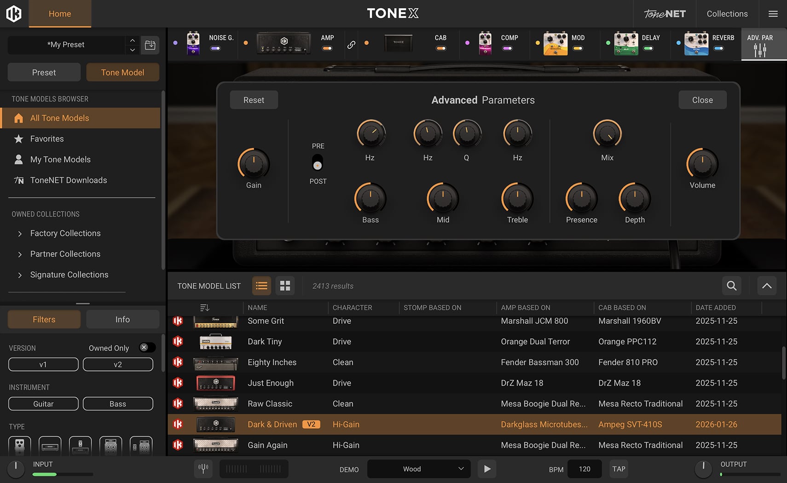Click the save preset folder icon
This screenshot has width=787, height=483.
click(150, 45)
